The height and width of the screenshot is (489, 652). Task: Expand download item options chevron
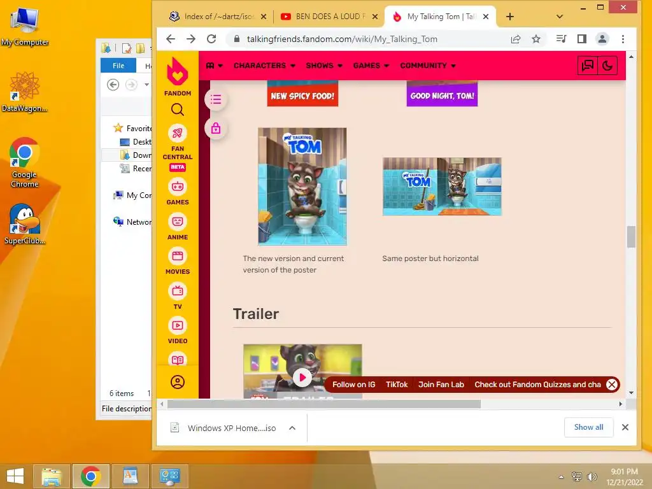pos(292,428)
